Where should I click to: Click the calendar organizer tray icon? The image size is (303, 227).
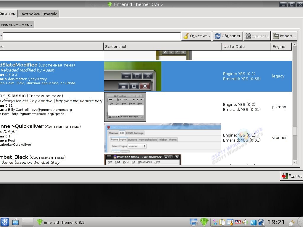coord(230,222)
